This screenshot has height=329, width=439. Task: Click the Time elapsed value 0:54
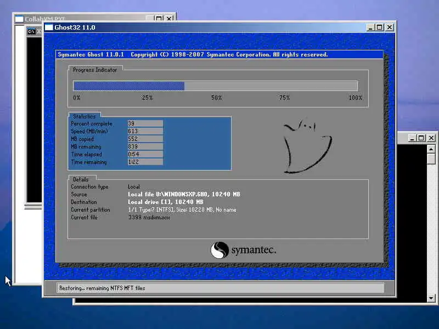[145, 154]
